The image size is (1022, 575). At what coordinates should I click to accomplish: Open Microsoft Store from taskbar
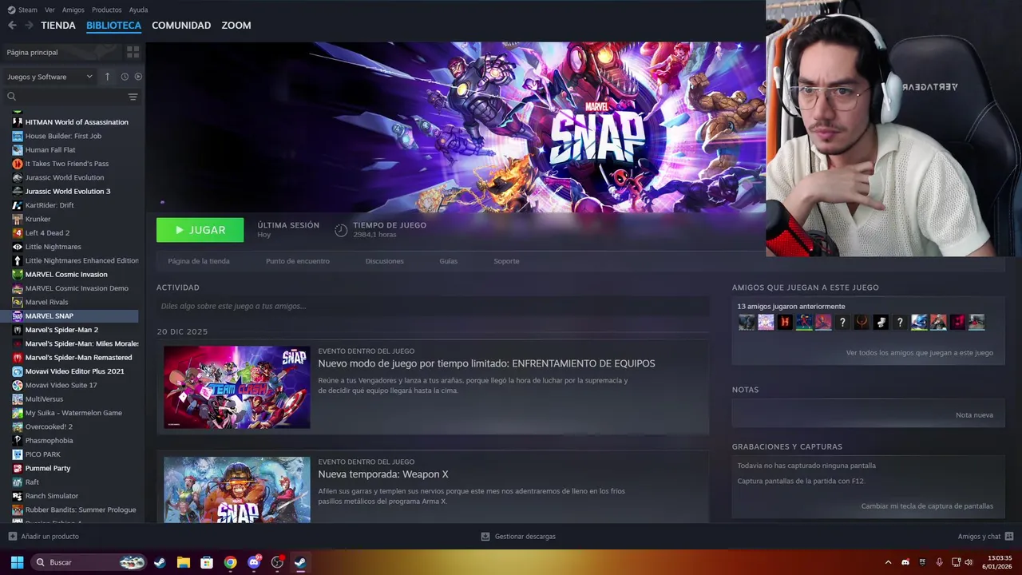(x=207, y=562)
